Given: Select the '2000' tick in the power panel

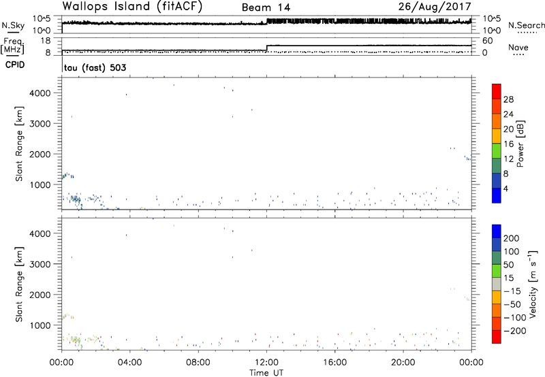Looking at the screenshot, I should pyautogui.click(x=40, y=154).
